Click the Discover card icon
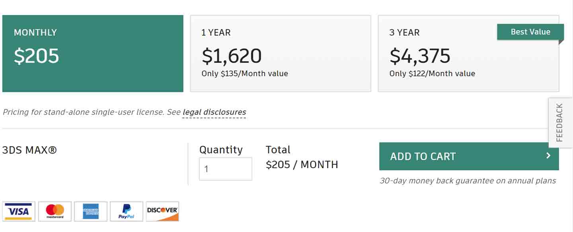 tap(162, 211)
